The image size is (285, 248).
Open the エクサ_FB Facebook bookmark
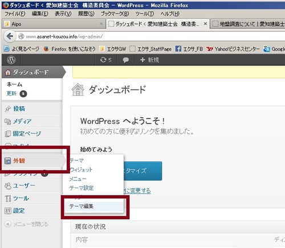point(189,49)
